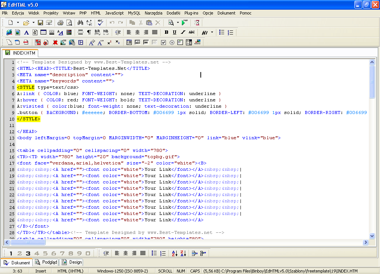Expand the recent files arrow beside the open folder

33,23
